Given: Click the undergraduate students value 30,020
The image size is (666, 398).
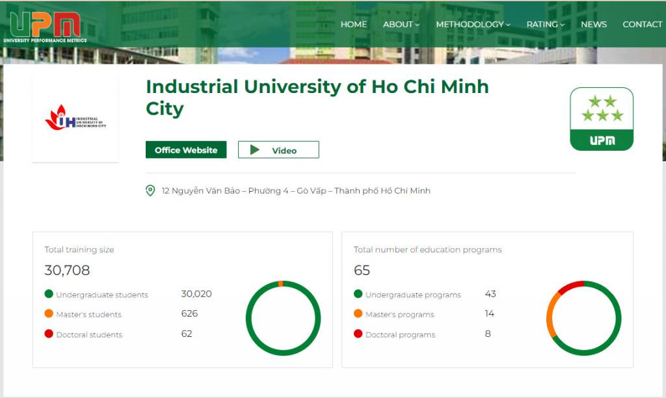Looking at the screenshot, I should click(196, 294).
